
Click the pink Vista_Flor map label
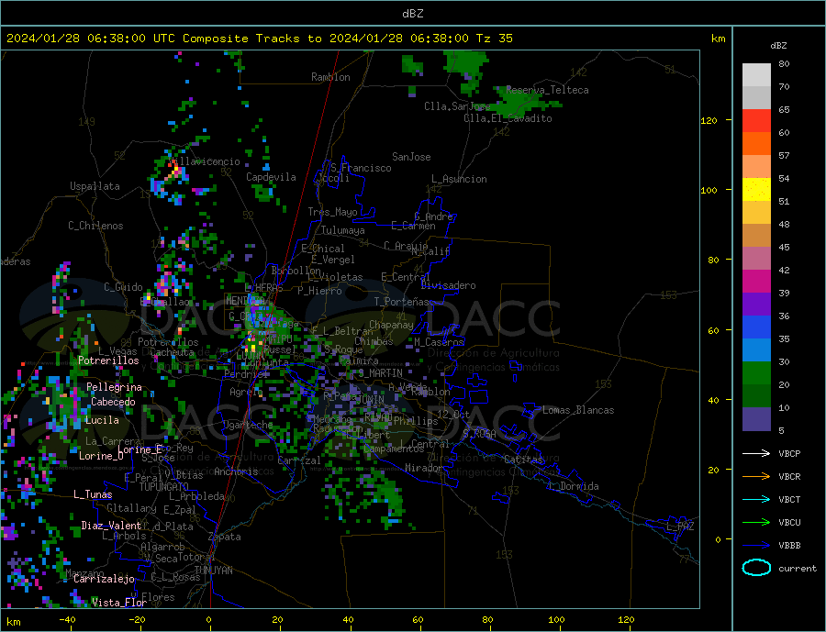119,603
